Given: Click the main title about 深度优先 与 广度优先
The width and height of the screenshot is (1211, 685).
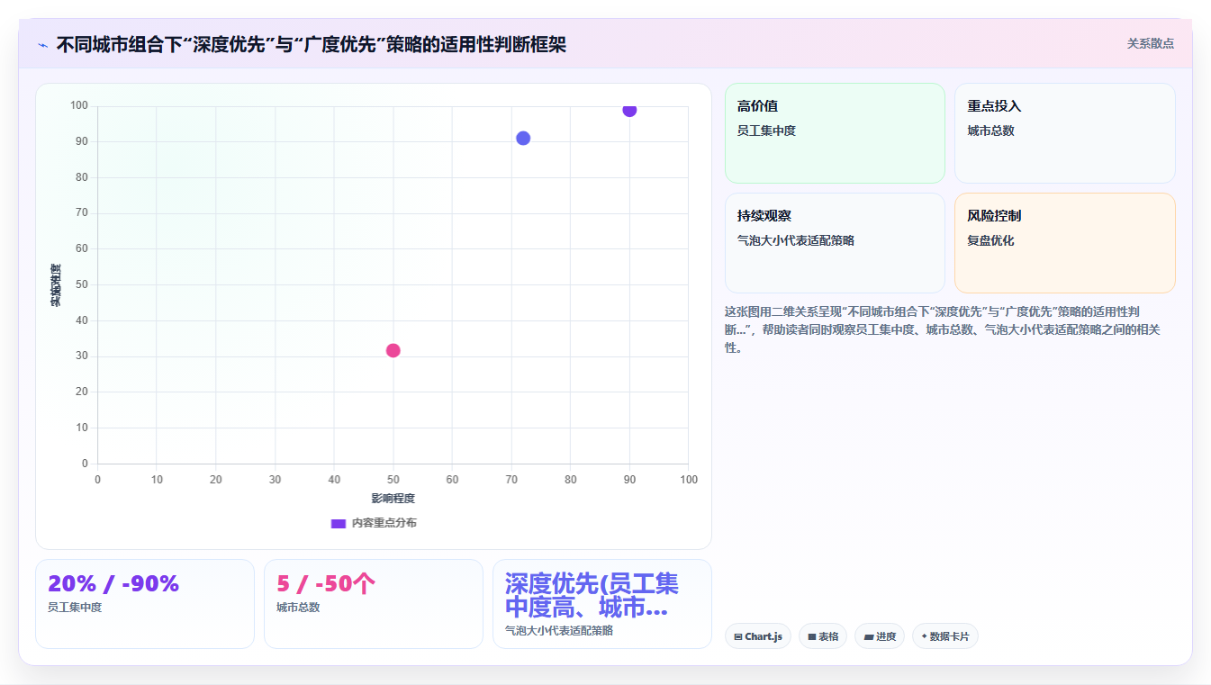Looking at the screenshot, I should click(312, 44).
